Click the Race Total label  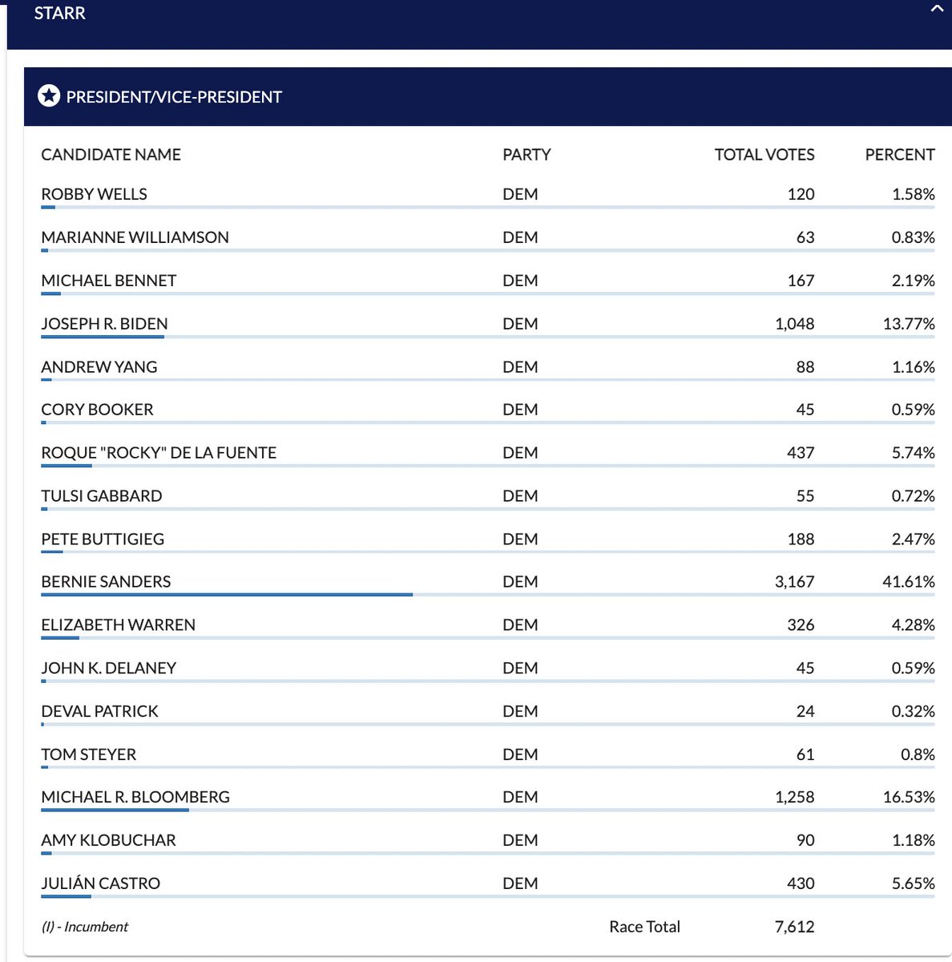pos(644,928)
